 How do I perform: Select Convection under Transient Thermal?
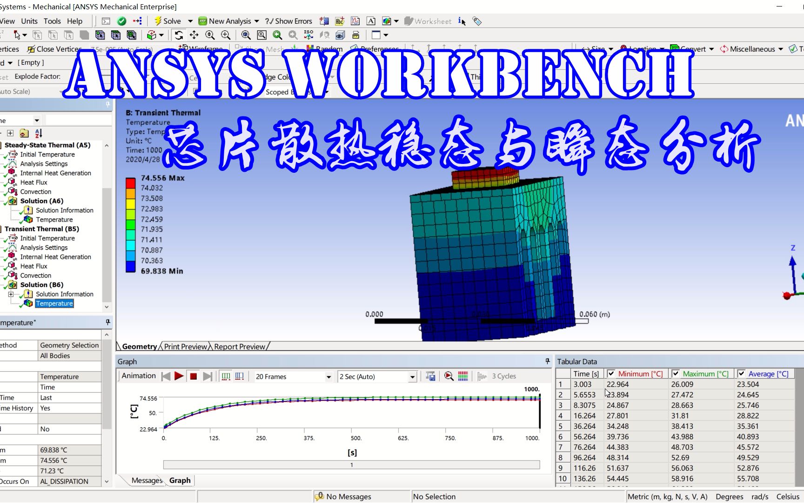click(x=36, y=275)
